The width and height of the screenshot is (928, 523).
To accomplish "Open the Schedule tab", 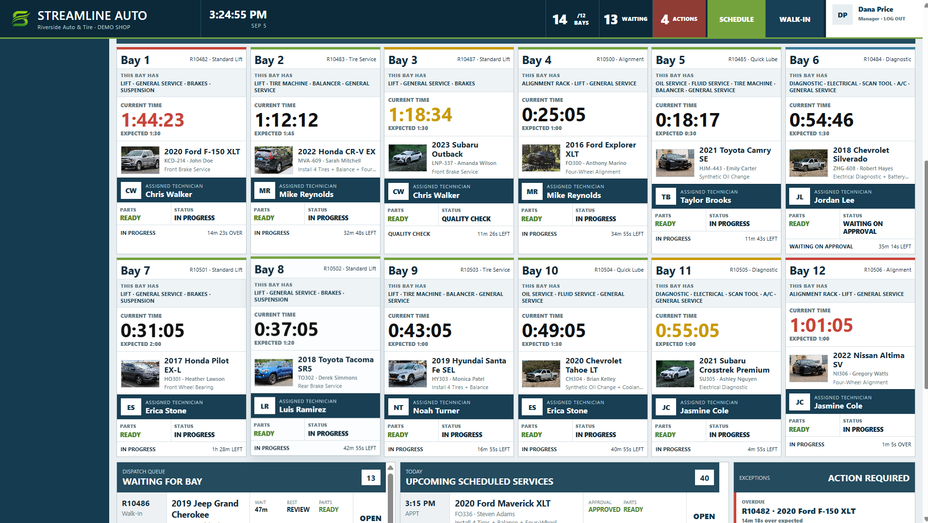I will click(736, 19).
